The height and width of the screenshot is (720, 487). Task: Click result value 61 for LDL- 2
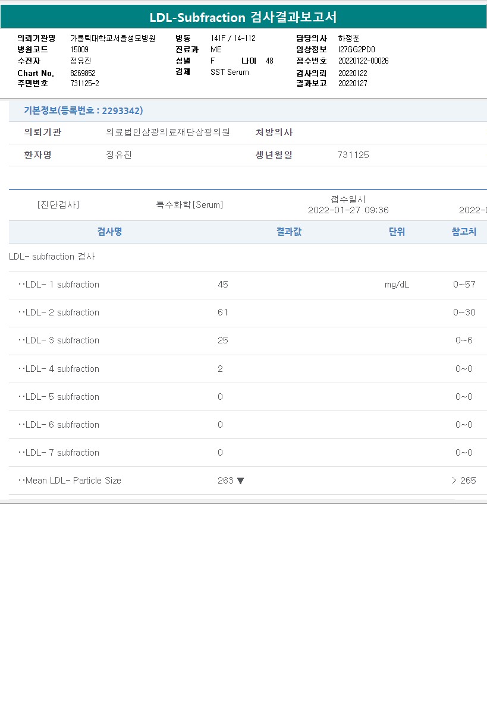[x=223, y=312]
